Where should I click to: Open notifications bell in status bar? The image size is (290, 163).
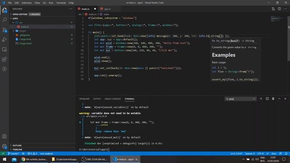click(x=286, y=153)
